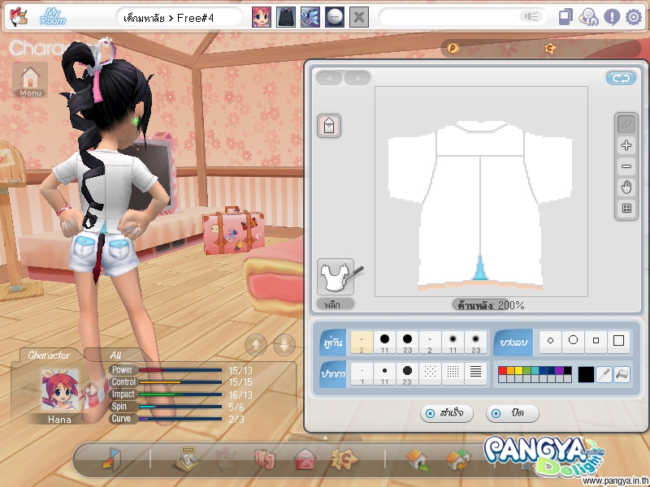The image size is (650, 487).
Task: Pick the teal palette color
Action: pos(535,370)
